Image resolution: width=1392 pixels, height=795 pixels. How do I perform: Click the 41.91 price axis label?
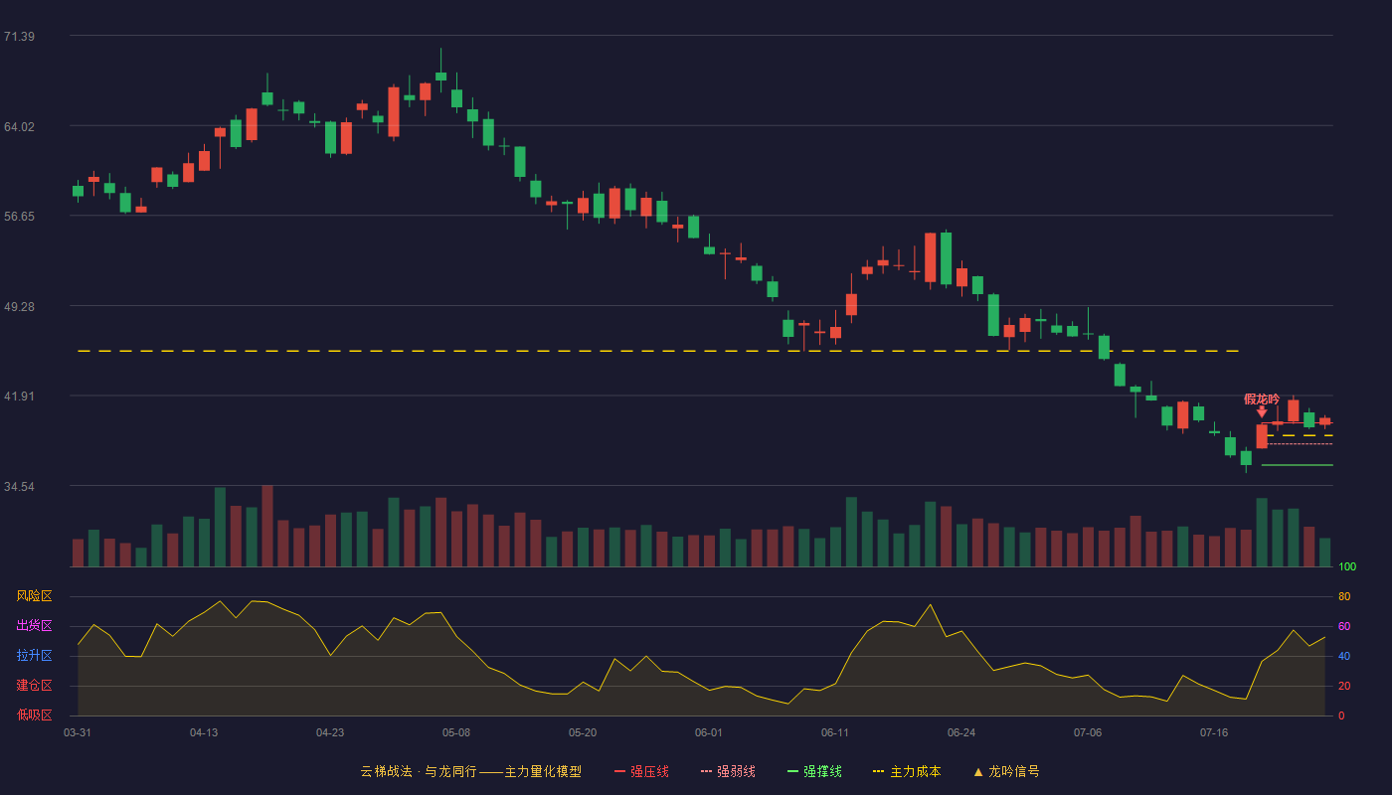pos(19,396)
